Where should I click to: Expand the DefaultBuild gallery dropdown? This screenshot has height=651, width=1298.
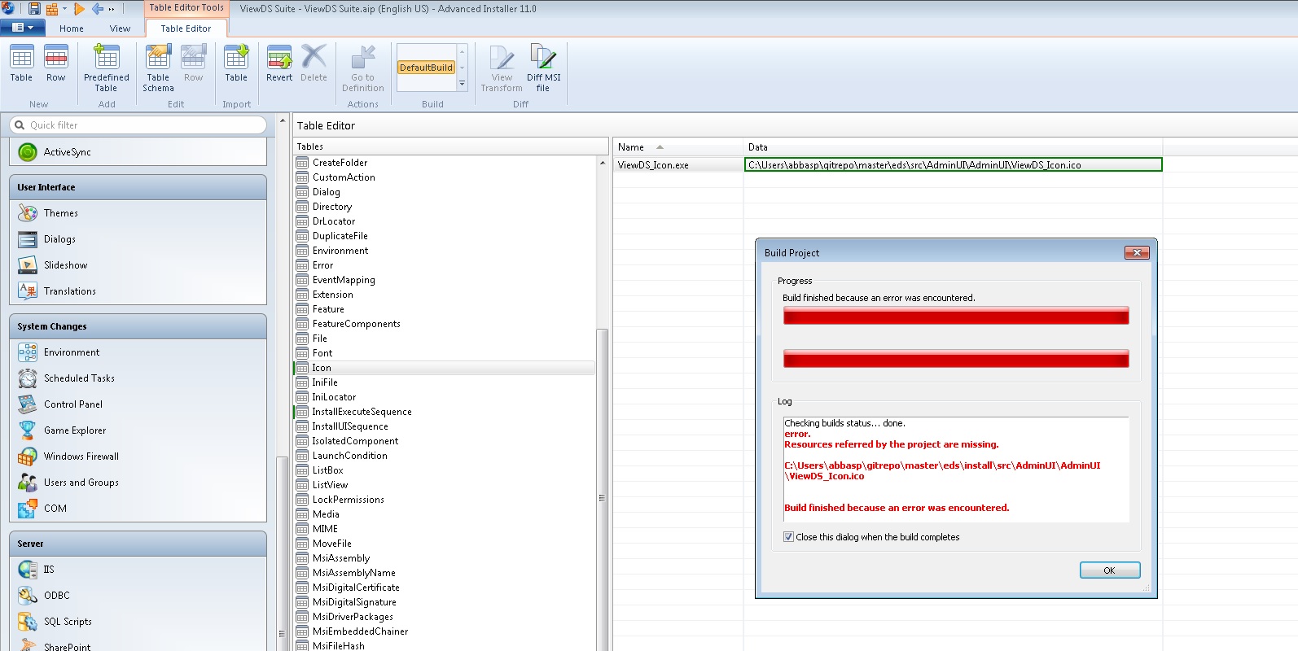463,84
